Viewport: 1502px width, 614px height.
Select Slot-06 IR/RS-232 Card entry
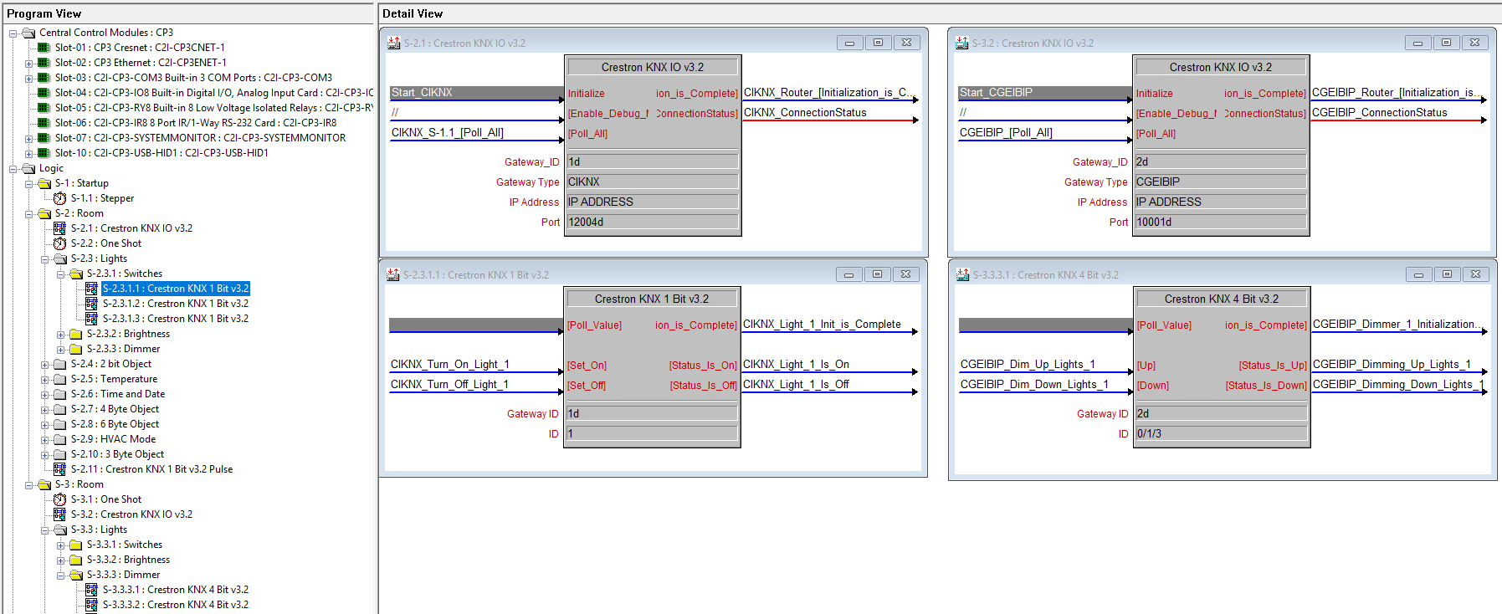pos(196,123)
